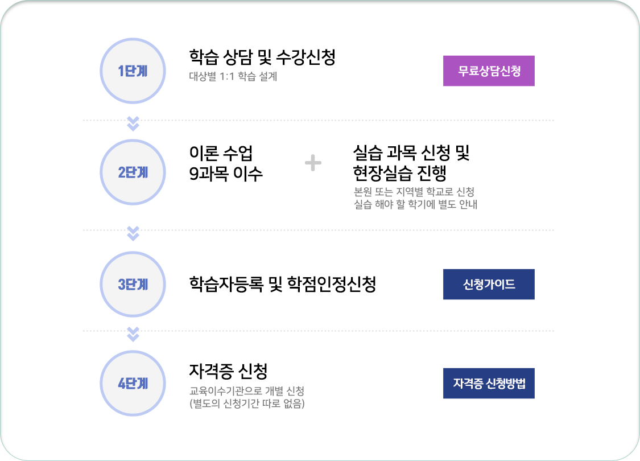The image size is (640, 461).
Task: Click double chevron arrow below 2단계
Action: pos(133,233)
